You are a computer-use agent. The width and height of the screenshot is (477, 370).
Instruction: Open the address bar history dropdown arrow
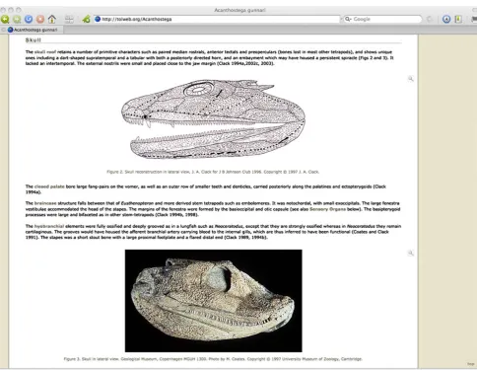tap(341, 19)
